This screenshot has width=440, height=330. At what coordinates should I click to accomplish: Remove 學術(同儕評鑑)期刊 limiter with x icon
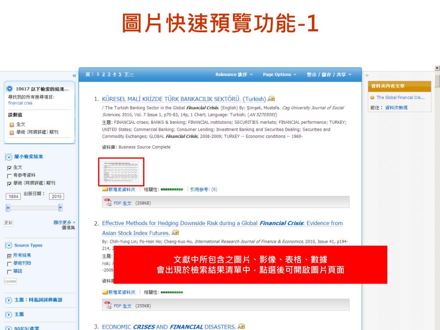click(12, 133)
